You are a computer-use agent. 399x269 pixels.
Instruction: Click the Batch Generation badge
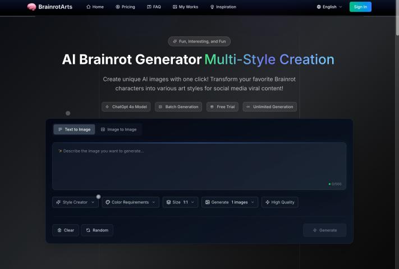[x=178, y=106]
